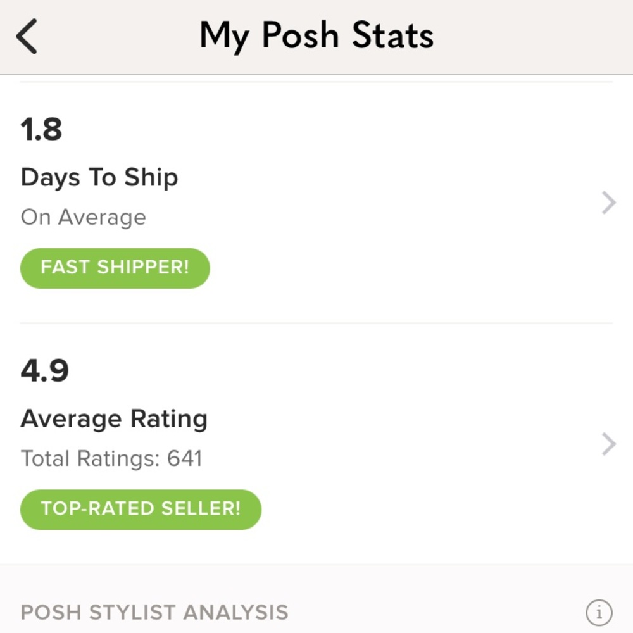Select the Posh Stylist Analysis header
633x633 pixels.
154,611
